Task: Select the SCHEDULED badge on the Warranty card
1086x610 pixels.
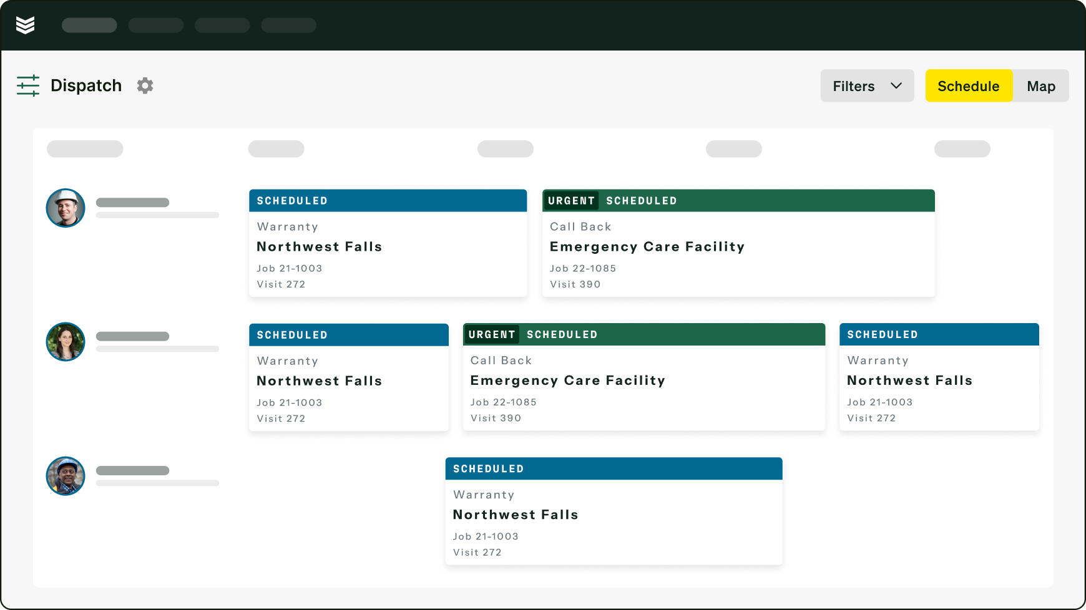Action: pyautogui.click(x=292, y=200)
